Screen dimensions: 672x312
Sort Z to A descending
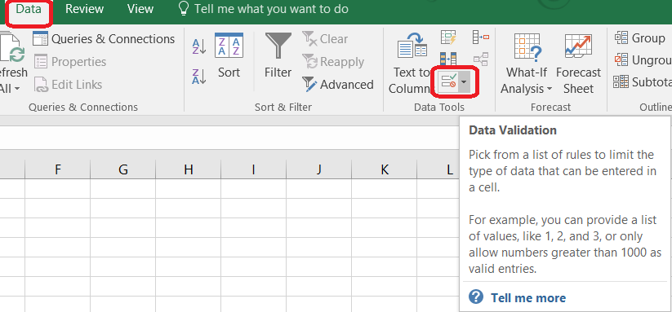pos(199,77)
